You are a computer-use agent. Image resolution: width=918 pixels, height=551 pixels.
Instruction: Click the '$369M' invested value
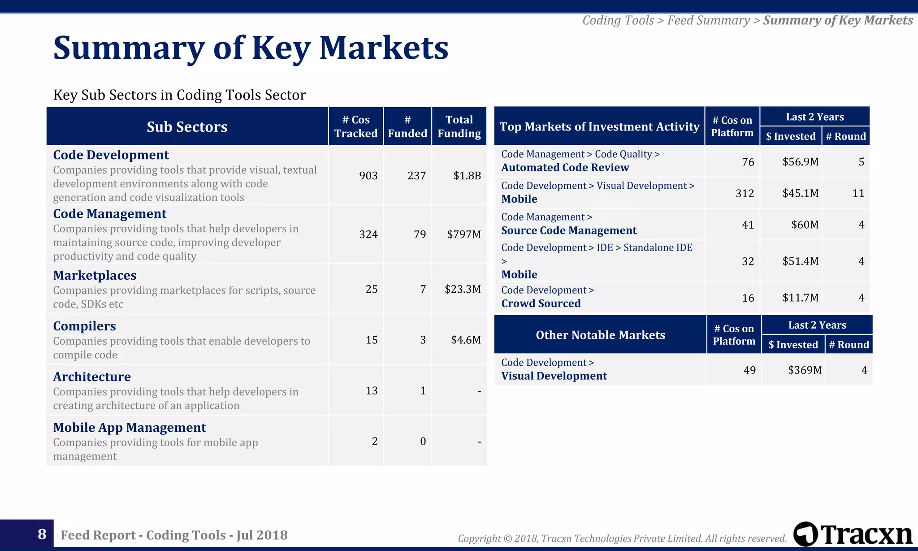805,370
